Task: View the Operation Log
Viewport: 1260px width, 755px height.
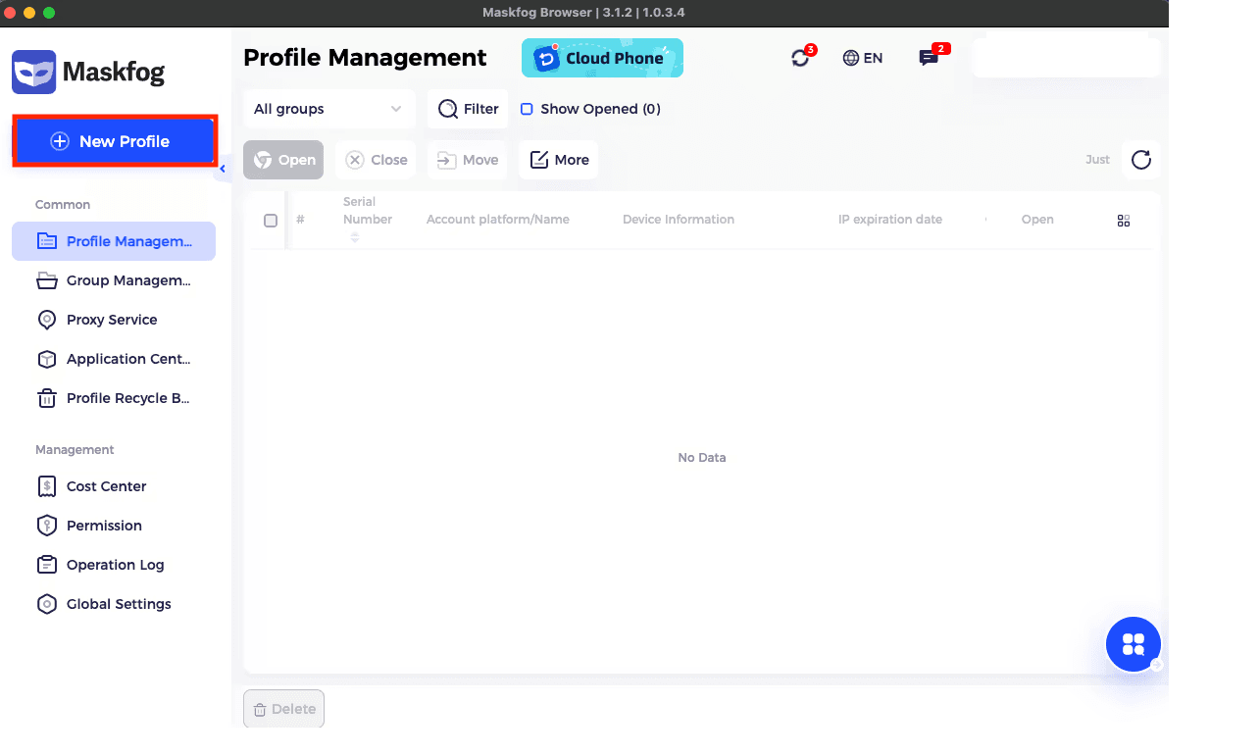Action: click(x=114, y=565)
